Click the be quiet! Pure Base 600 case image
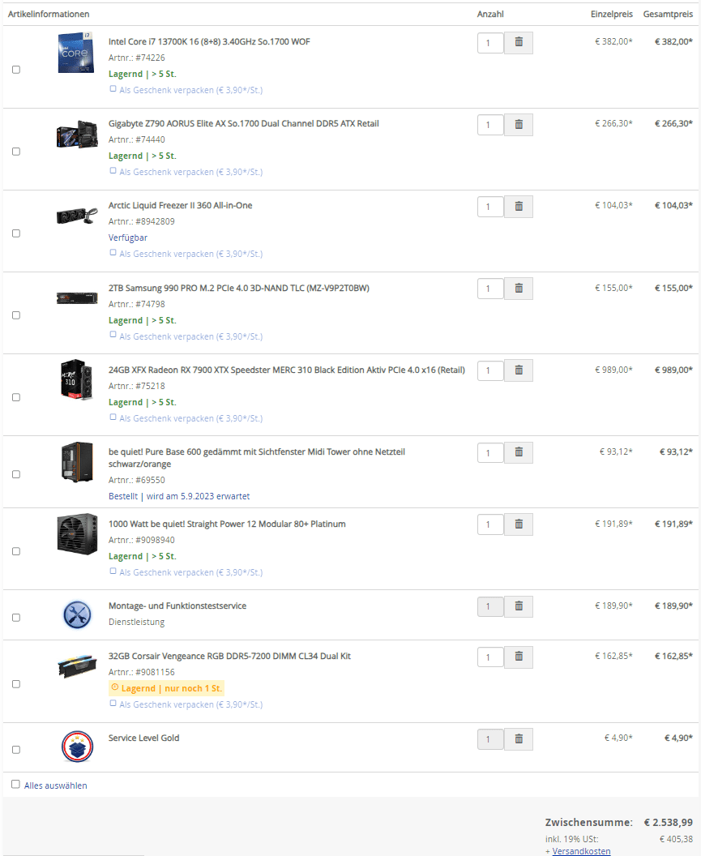This screenshot has height=856, width=701. [77, 462]
